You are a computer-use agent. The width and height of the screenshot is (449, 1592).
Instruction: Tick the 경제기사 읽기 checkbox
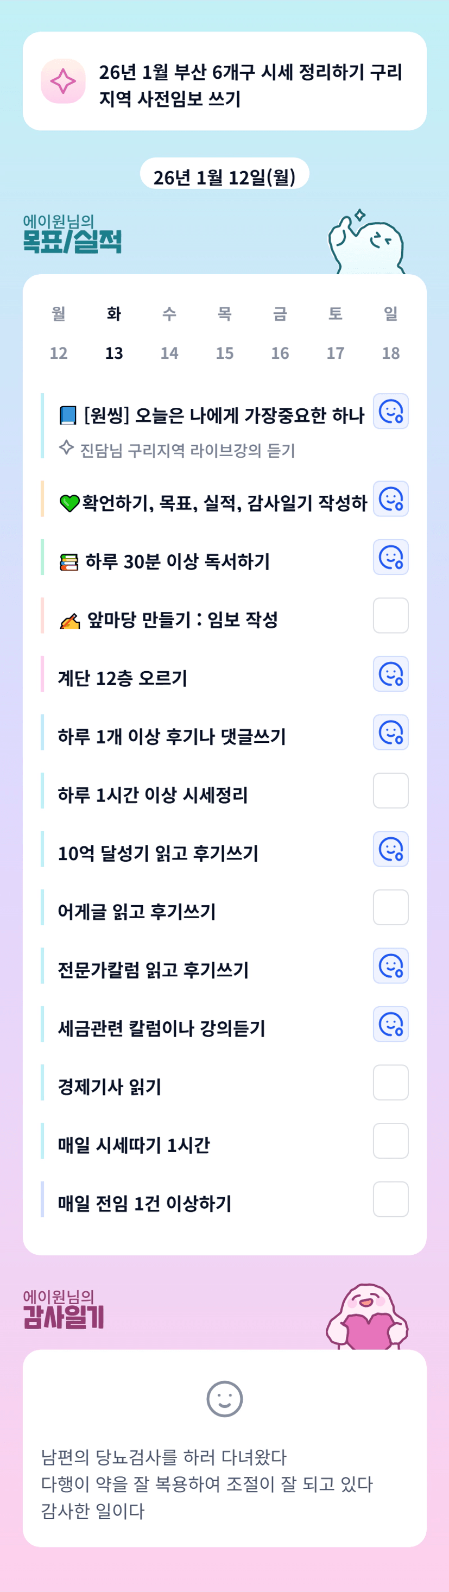(x=390, y=1082)
